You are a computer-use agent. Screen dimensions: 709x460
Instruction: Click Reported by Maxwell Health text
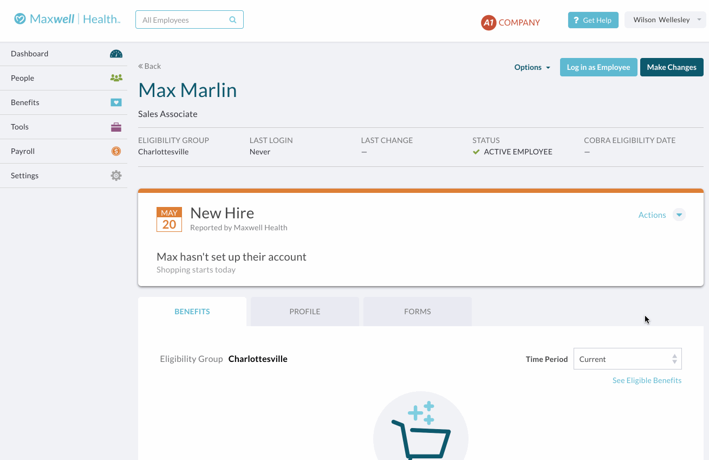point(239,228)
